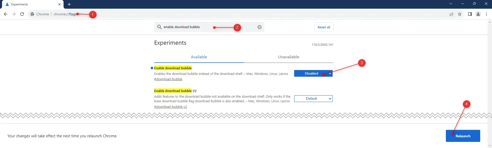Open the Disabled dropdown for download bubble
The image size is (492, 148).
(x=313, y=73)
